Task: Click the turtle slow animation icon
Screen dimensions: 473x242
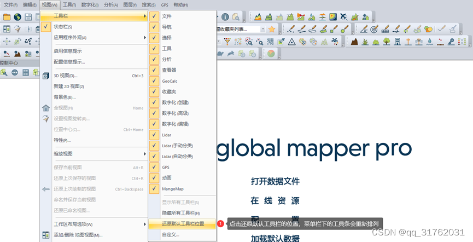Action: [221, 54]
